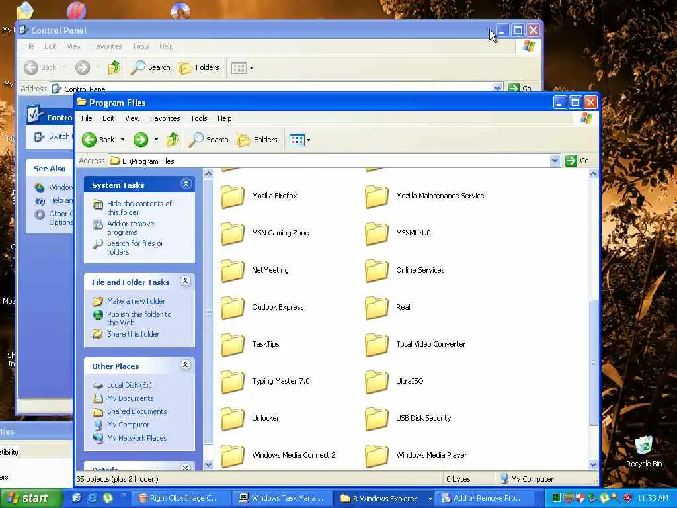Select the Typing Master 7.0 folder icon
The height and width of the screenshot is (508, 677).
click(233, 382)
